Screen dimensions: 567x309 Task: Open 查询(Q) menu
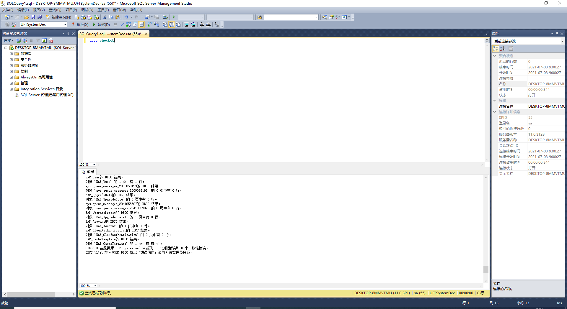tap(55, 10)
